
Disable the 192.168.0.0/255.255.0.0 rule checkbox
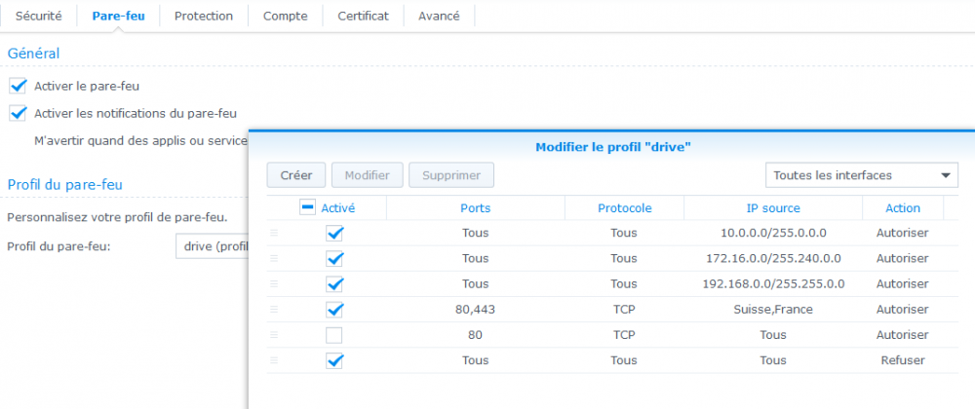click(x=333, y=285)
